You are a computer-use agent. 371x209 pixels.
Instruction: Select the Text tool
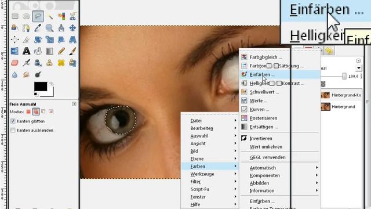[26, 51]
